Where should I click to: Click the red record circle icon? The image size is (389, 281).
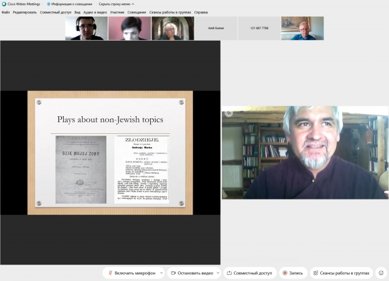click(285, 273)
